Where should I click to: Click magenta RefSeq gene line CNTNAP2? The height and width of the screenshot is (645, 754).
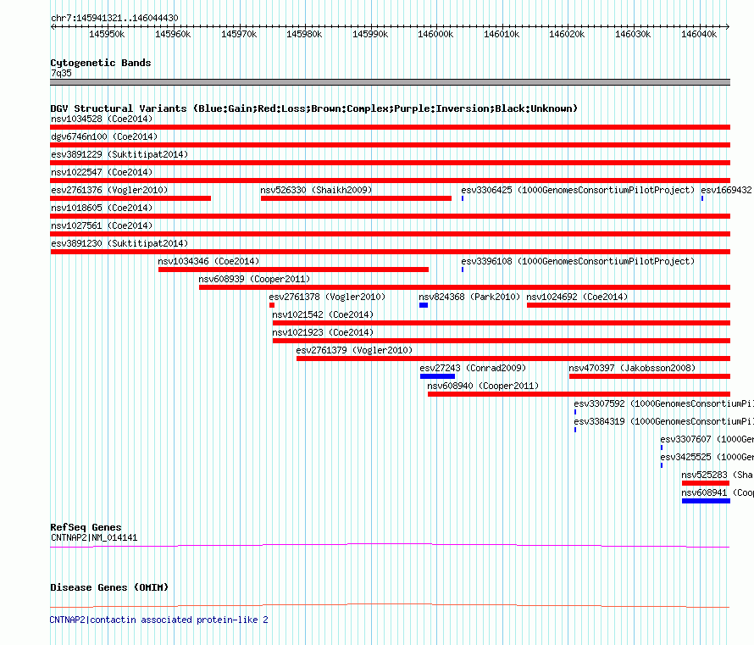tap(390, 546)
